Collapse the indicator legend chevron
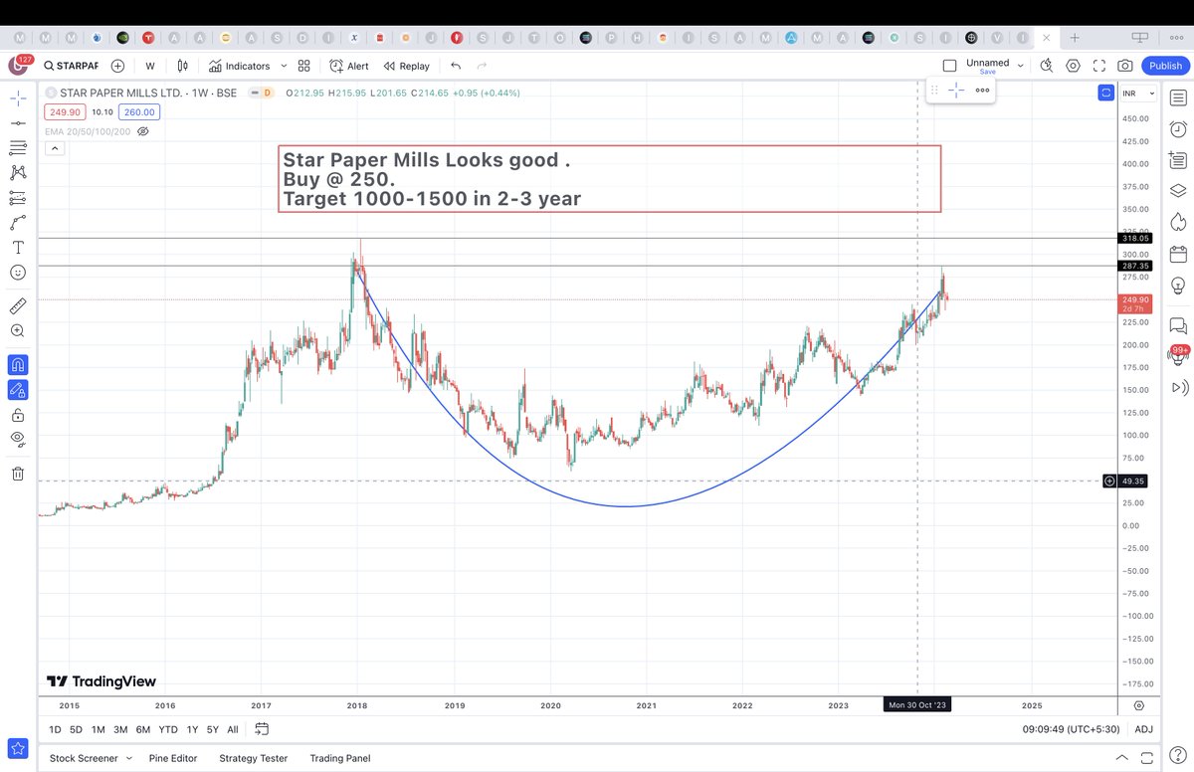 click(x=54, y=148)
